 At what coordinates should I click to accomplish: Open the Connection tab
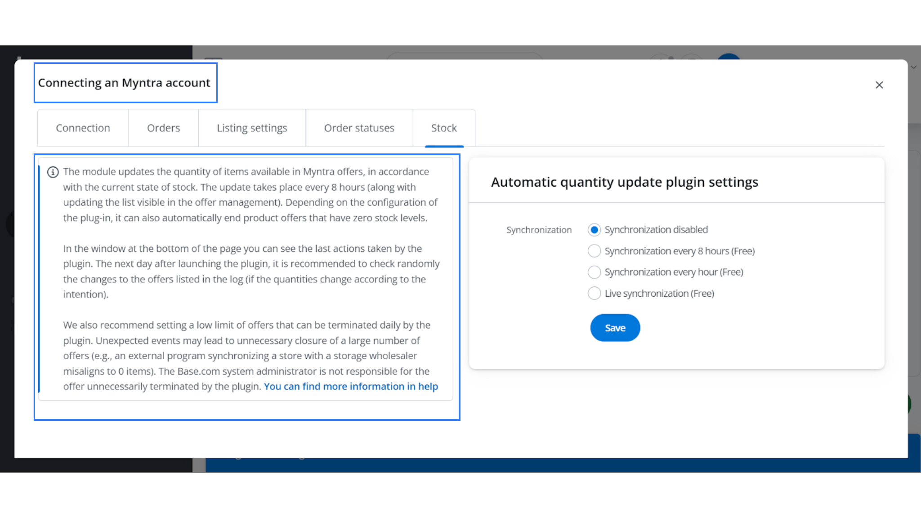(83, 128)
